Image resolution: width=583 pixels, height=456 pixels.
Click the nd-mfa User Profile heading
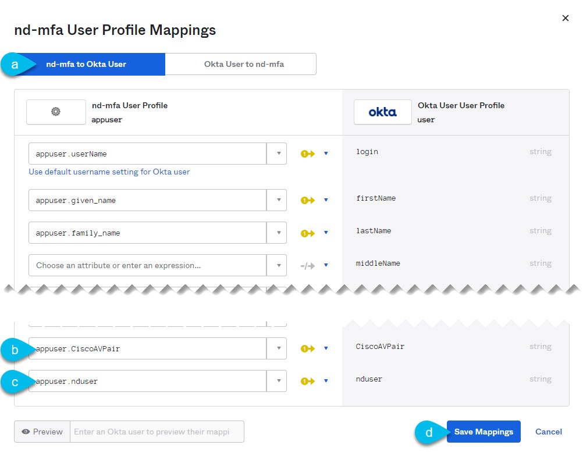(130, 105)
